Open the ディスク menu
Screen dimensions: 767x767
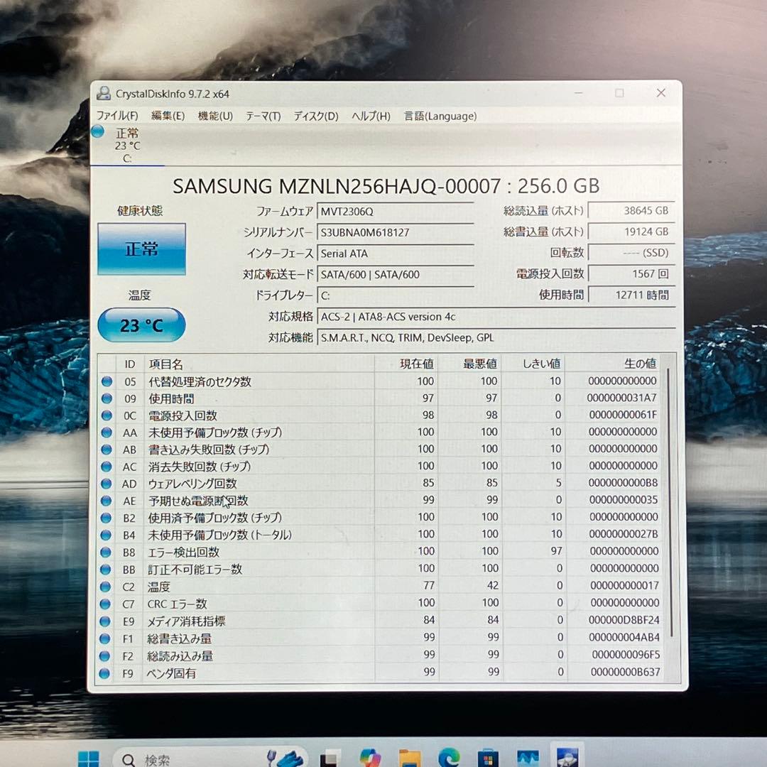click(x=313, y=116)
